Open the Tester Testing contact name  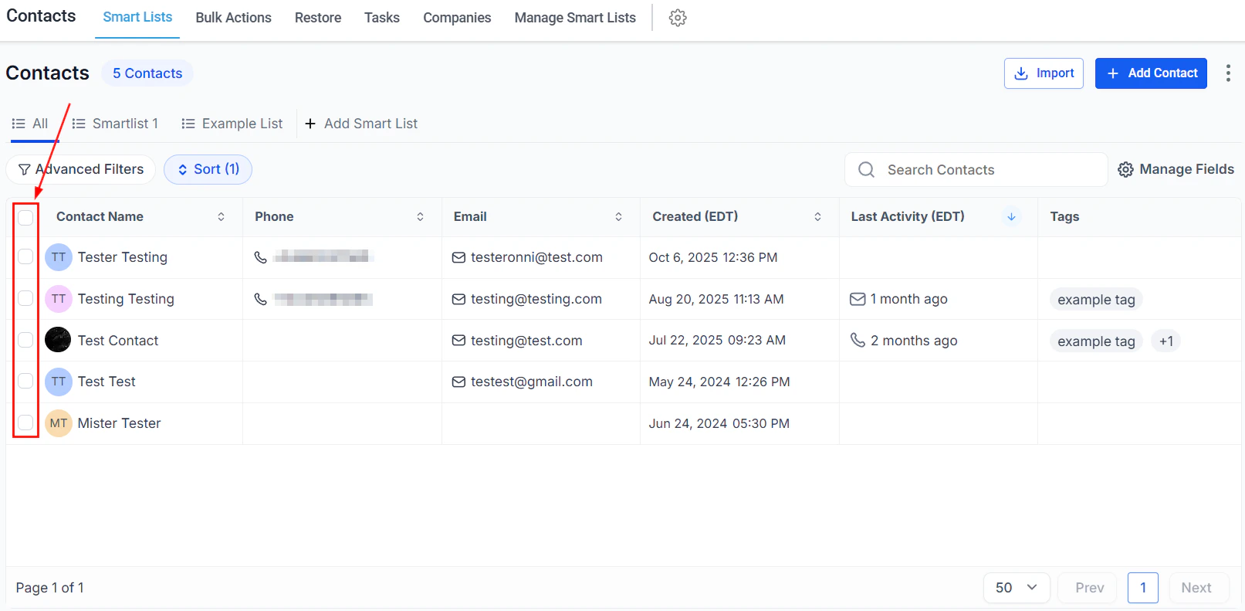tap(122, 257)
